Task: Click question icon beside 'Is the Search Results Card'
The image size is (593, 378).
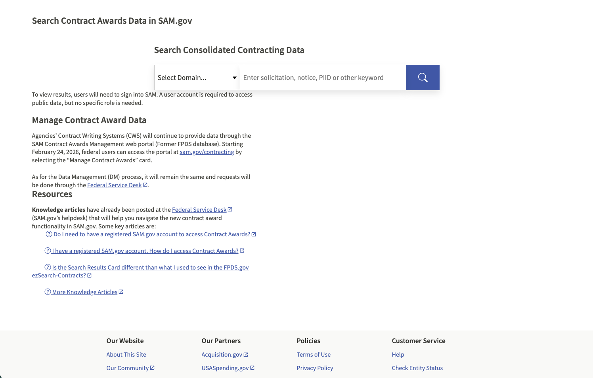Action: 48,267
